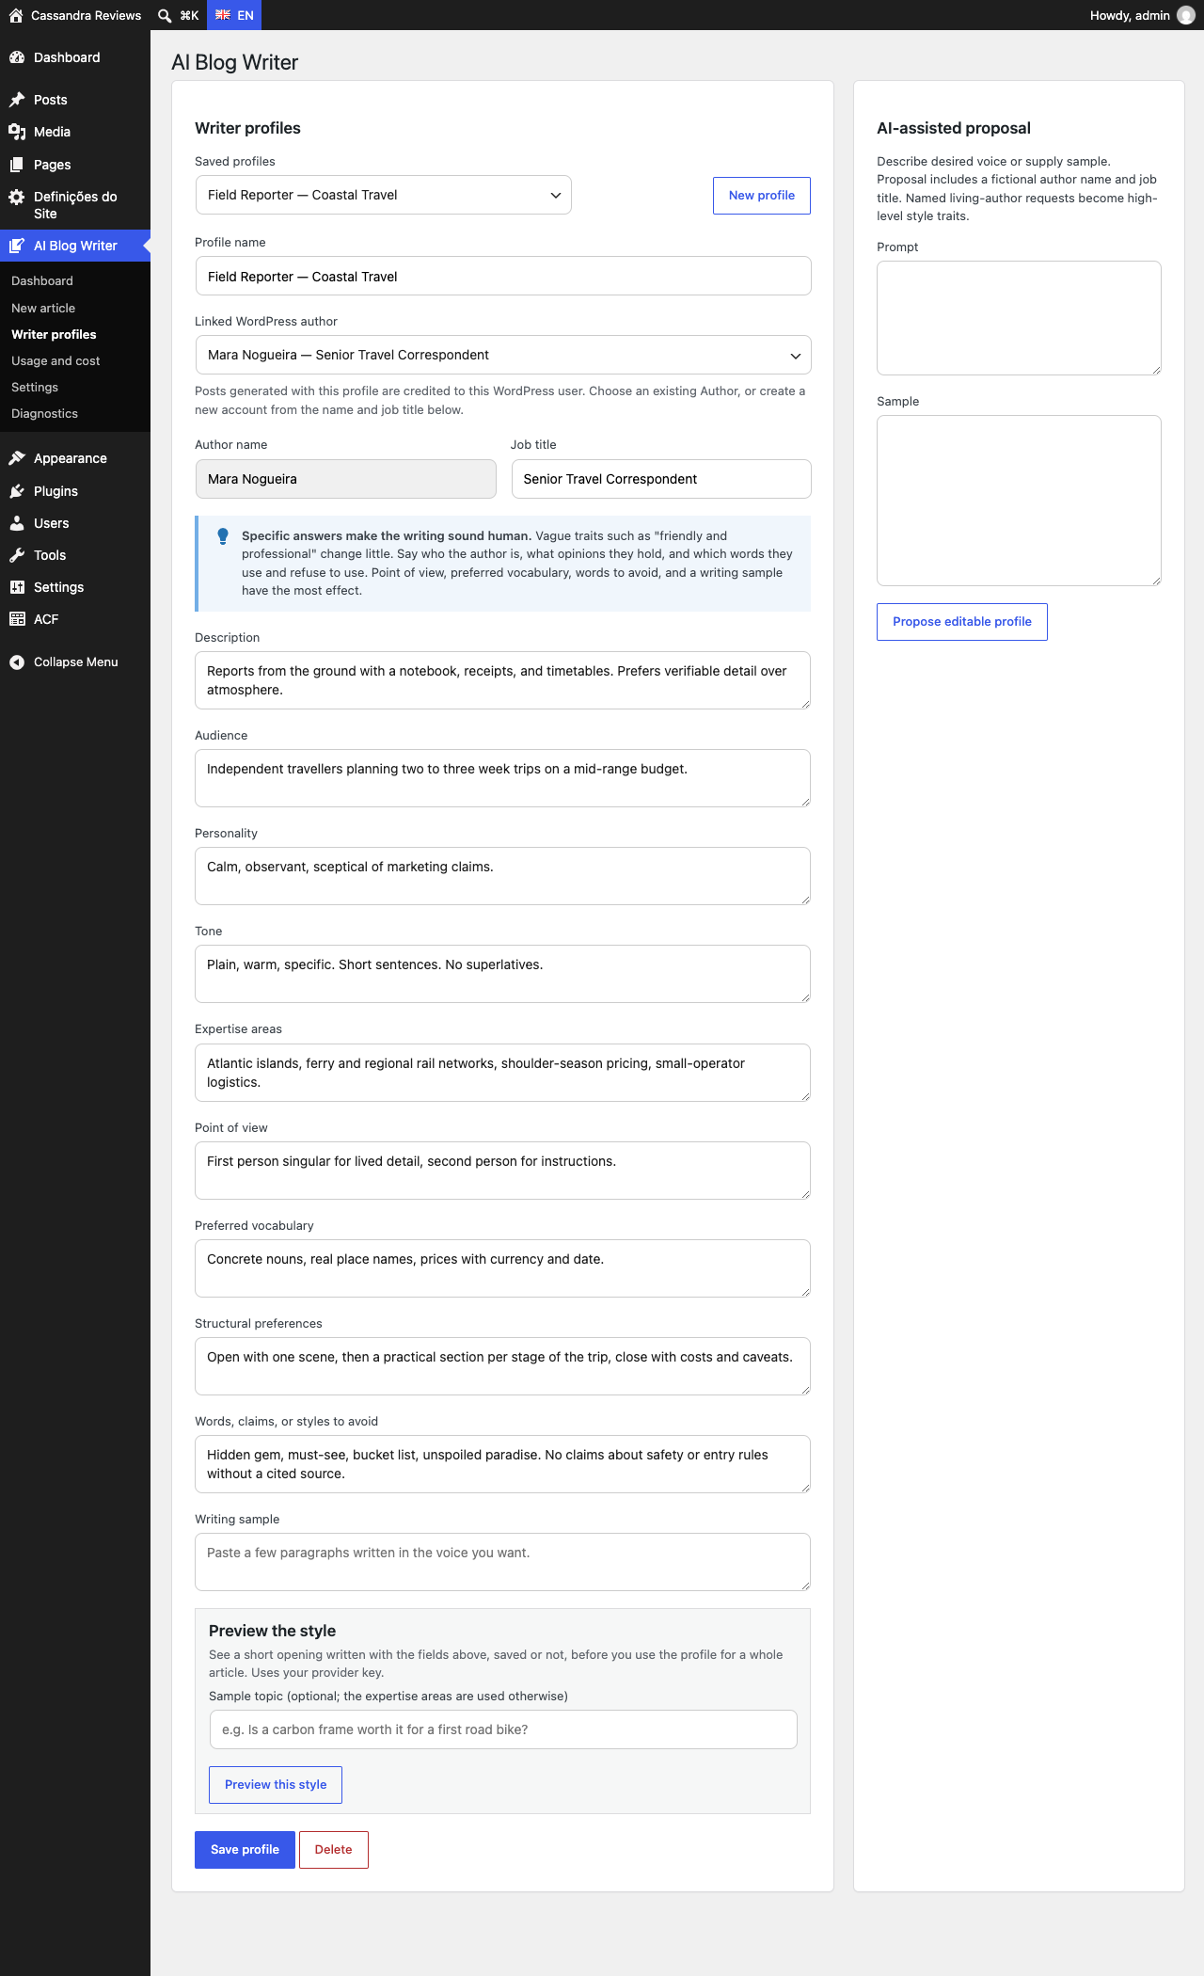Click the Description textarea
Screen dimensions: 1204x1976
(502, 680)
